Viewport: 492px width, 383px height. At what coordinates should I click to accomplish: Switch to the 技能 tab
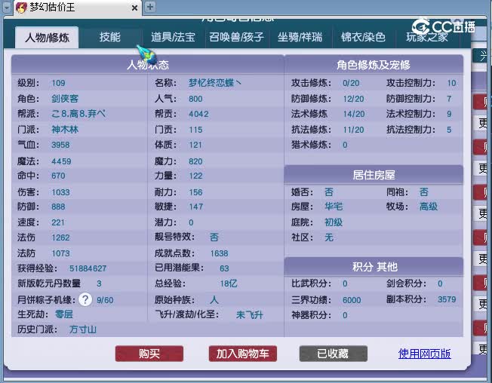point(110,37)
